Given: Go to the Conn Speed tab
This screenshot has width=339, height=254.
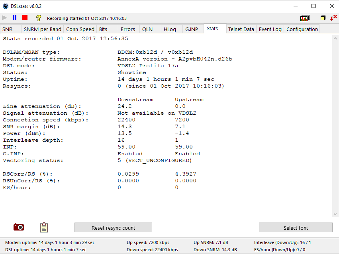Looking at the screenshot, I should tap(80, 29).
